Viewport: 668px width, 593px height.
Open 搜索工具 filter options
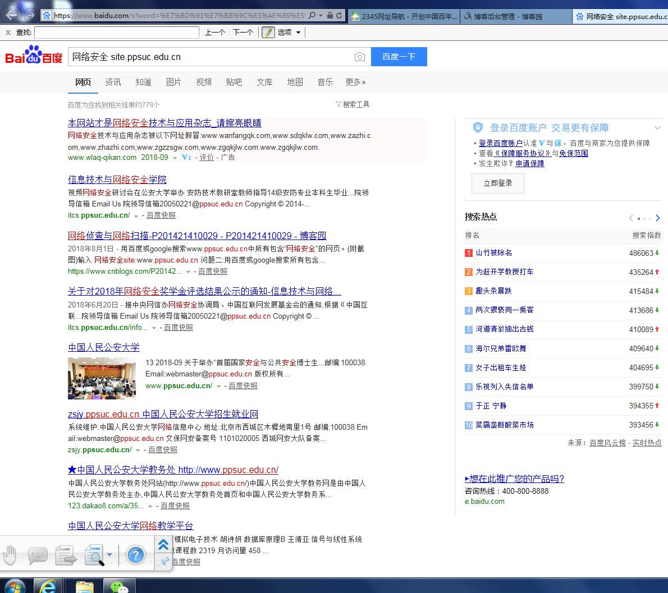pos(353,104)
